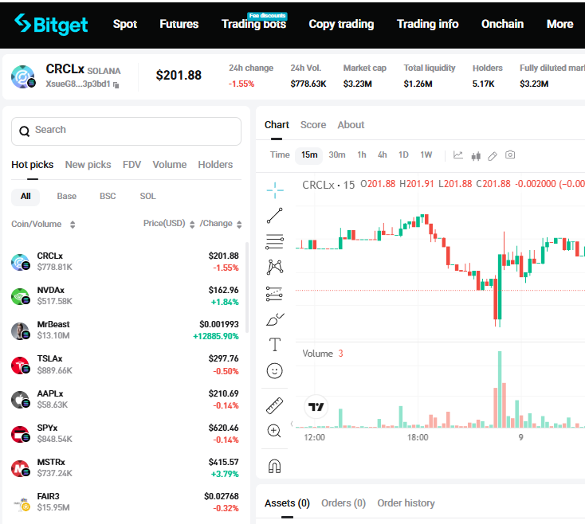Open the More menu
The width and height of the screenshot is (585, 524).
click(559, 24)
